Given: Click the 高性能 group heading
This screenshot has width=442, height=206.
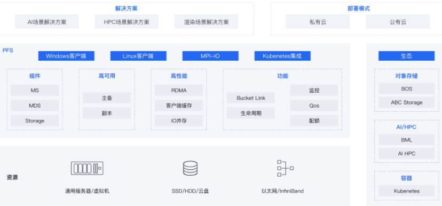Looking at the screenshot, I should 179,76.
